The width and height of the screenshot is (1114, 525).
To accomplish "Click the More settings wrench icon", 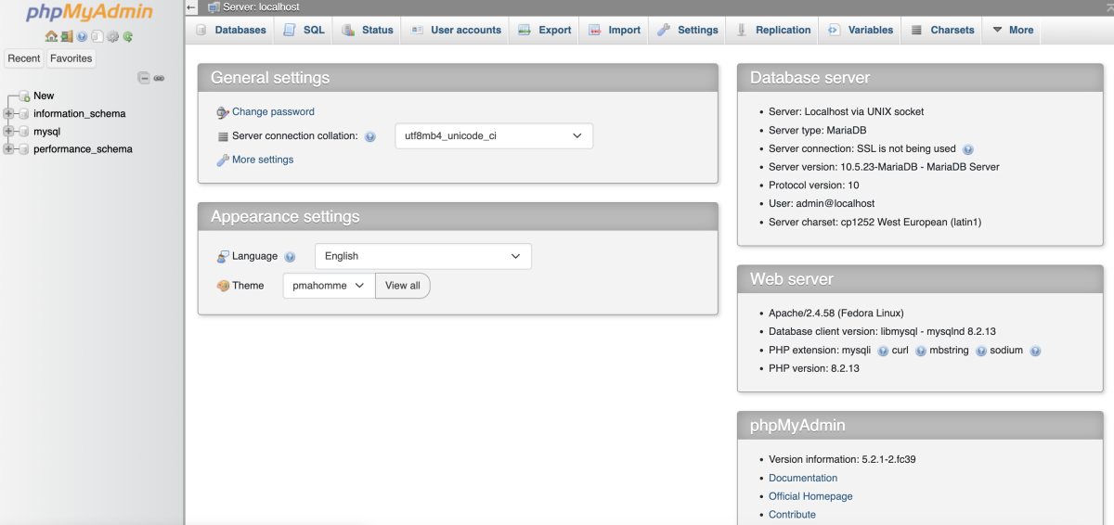I will (223, 160).
